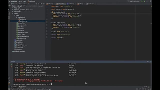This screenshot has width=160, height=90.
Task: Switch to the subject2.js editor tab
Action: click(x=61, y=4)
